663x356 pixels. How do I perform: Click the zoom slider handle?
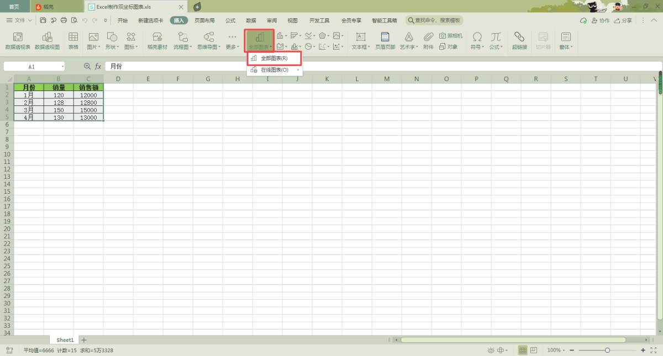pyautogui.click(x=607, y=350)
